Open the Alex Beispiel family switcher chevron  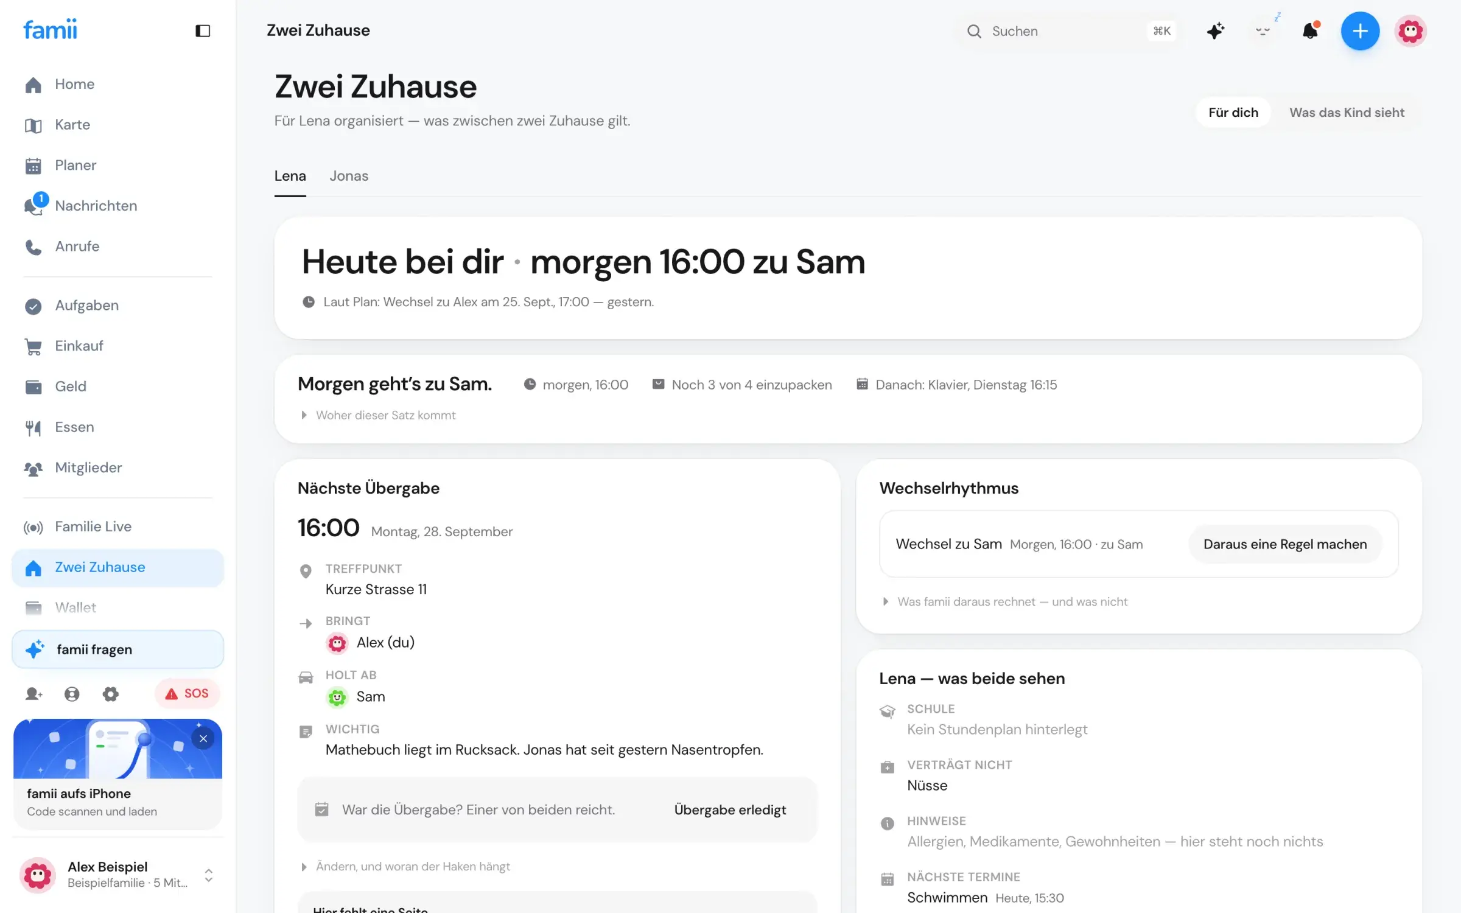[x=208, y=875]
